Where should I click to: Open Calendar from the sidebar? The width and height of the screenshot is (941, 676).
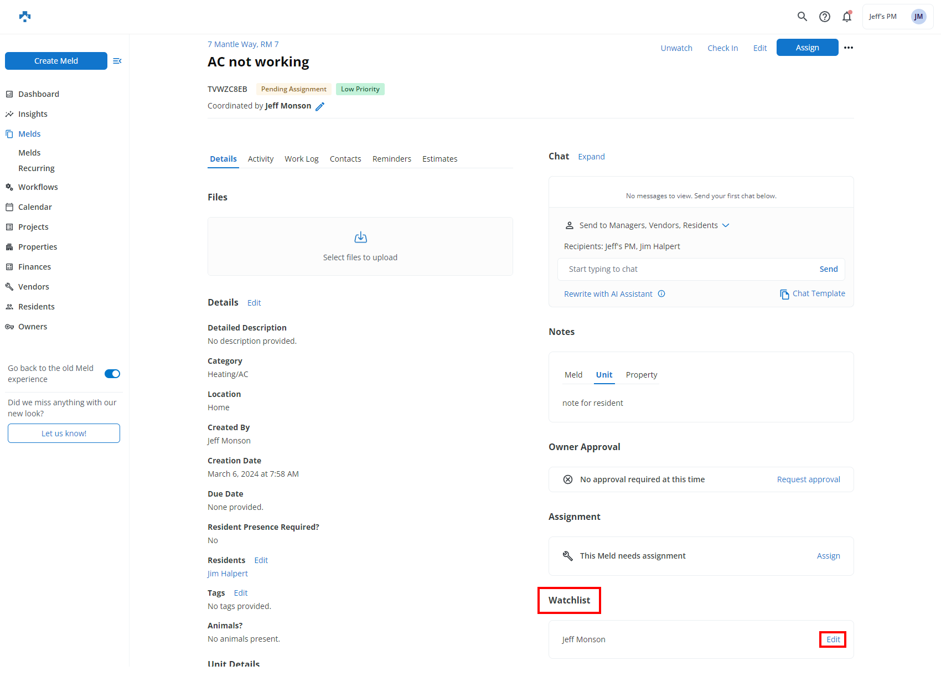(x=34, y=207)
